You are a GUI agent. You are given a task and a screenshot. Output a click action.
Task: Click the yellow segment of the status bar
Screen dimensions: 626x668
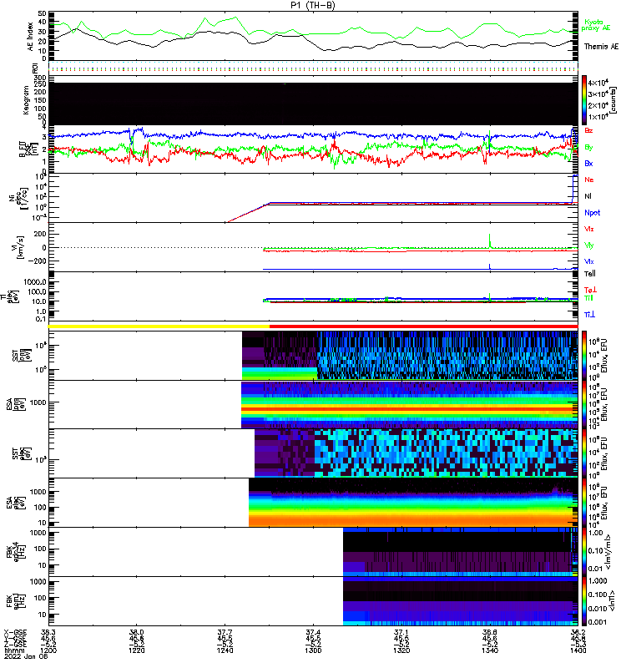[159, 326]
